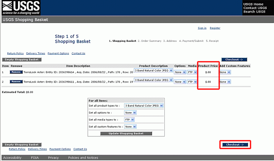The width and height of the screenshot is (274, 161).
Task: Open top Return Policy link
Action: point(15,54)
